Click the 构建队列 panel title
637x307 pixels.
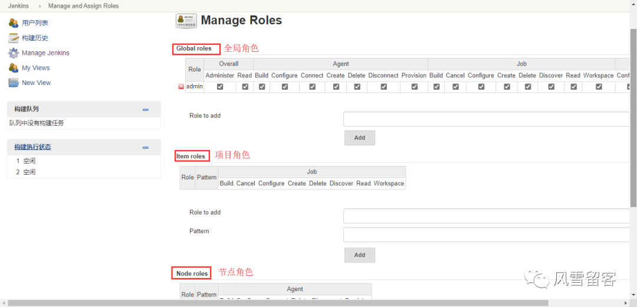pos(27,109)
